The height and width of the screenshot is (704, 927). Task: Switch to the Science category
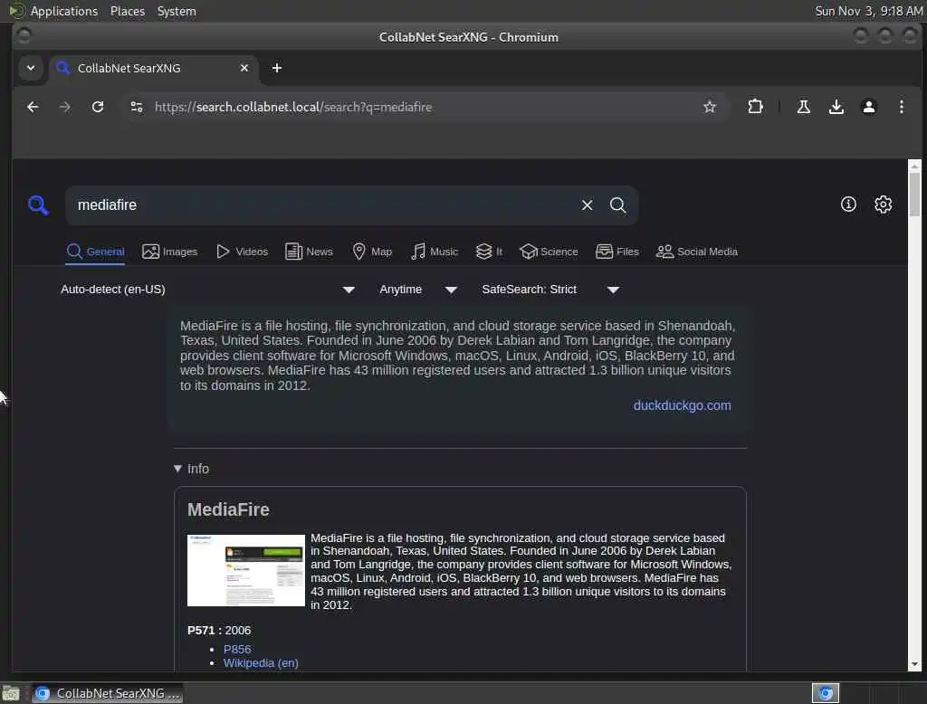pos(549,252)
